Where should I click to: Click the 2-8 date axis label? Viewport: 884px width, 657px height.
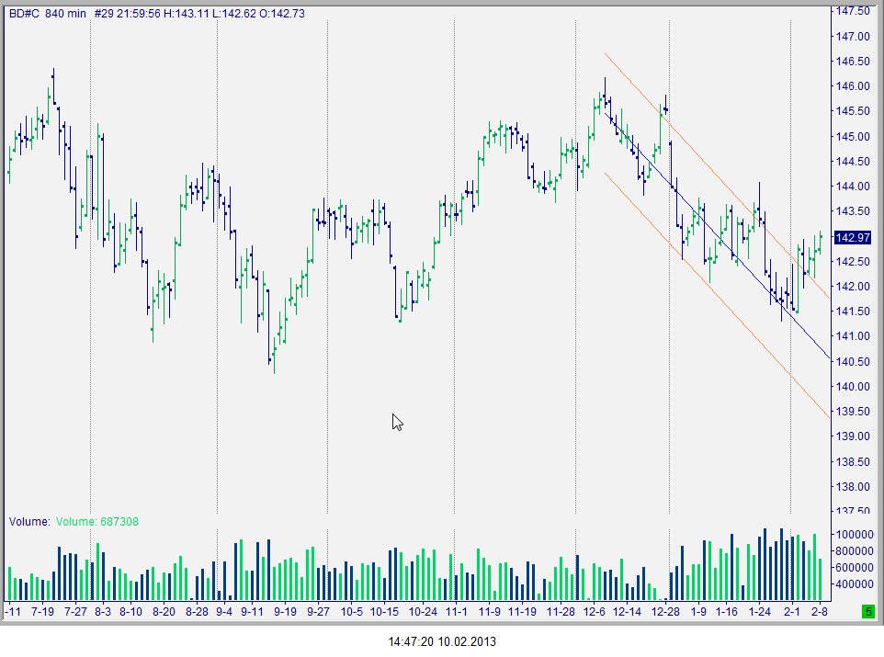pyautogui.click(x=819, y=611)
